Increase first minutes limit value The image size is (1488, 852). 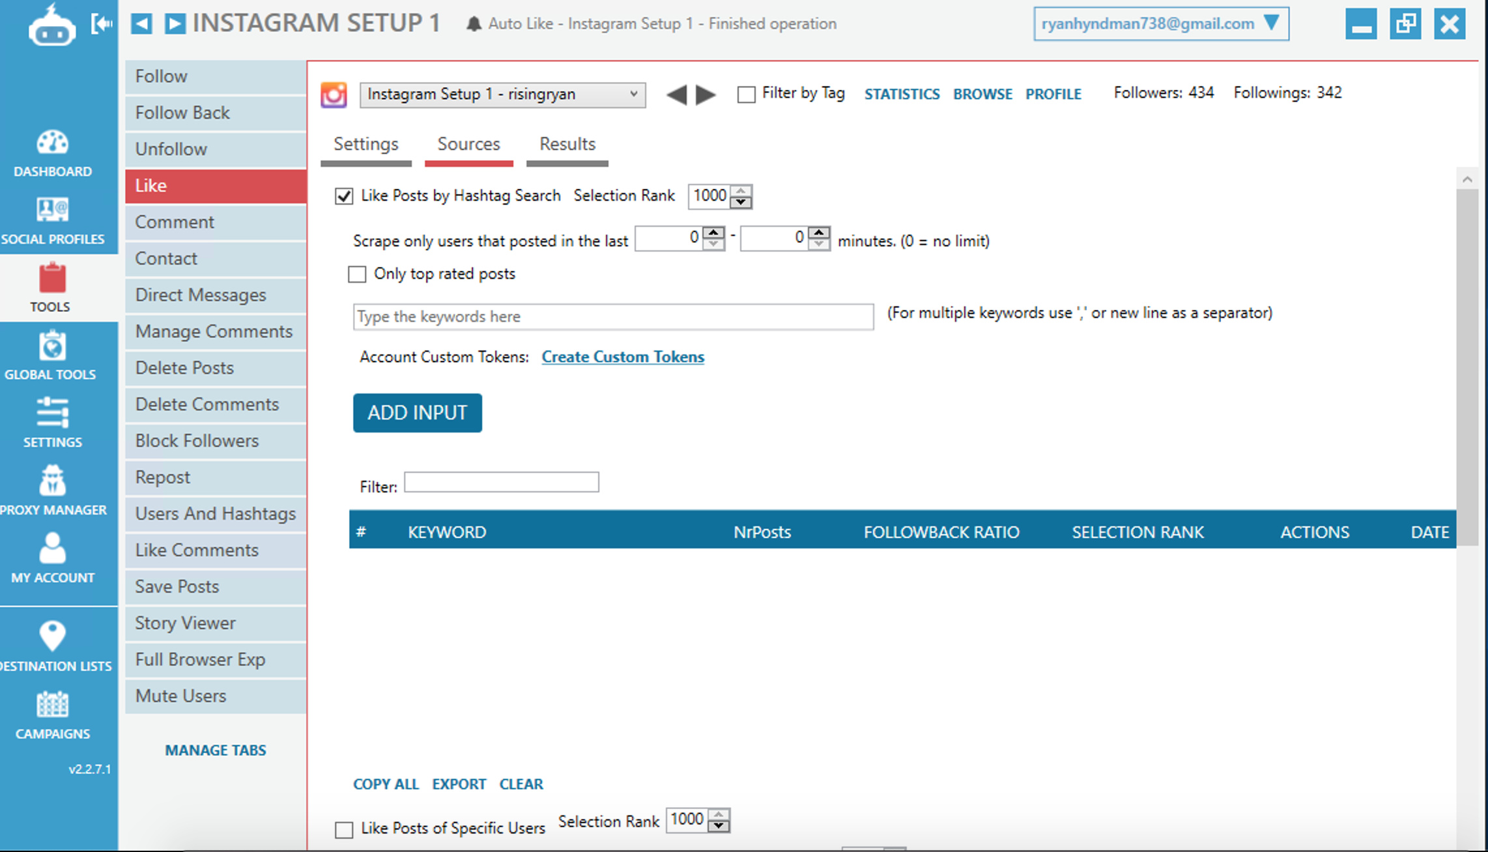pos(714,233)
